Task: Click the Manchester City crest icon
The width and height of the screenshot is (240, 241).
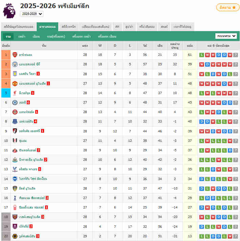Action: pos(15,64)
